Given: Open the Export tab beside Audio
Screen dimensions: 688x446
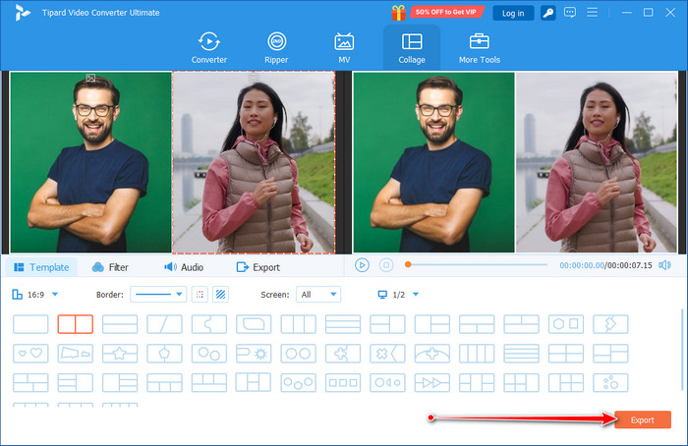Looking at the screenshot, I should [258, 267].
